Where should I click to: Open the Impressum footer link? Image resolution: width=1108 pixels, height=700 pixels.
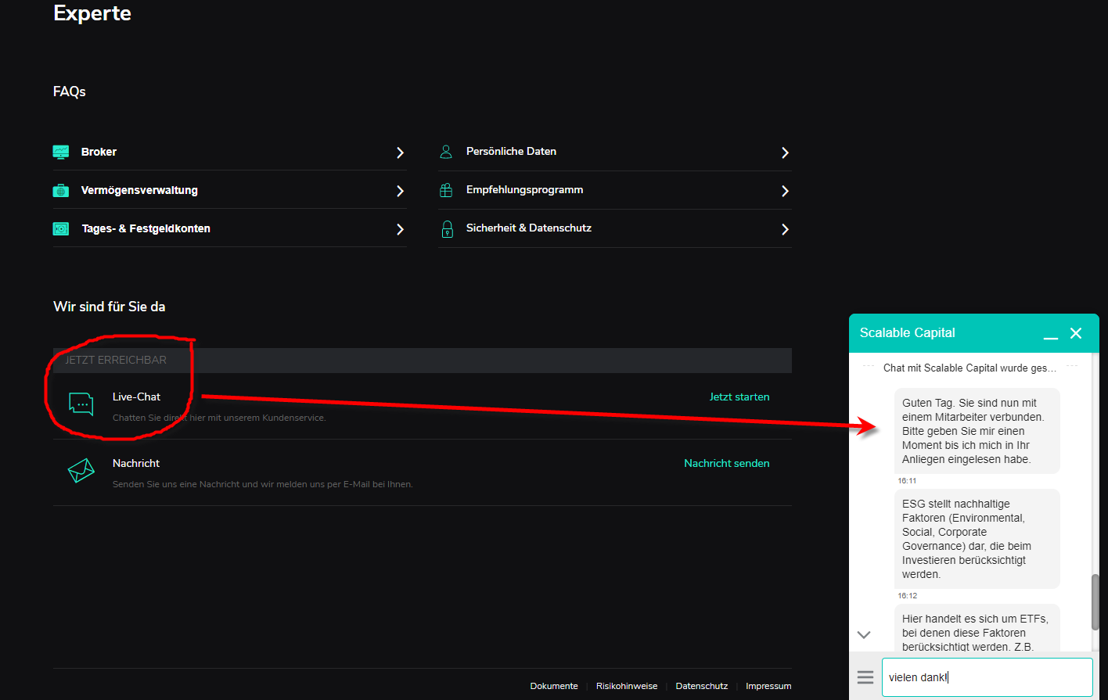tap(768, 686)
